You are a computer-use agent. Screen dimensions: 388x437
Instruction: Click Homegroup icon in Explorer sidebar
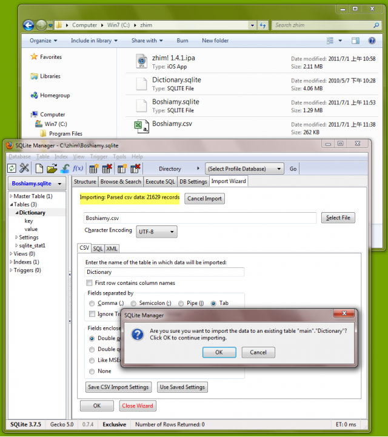click(35, 95)
